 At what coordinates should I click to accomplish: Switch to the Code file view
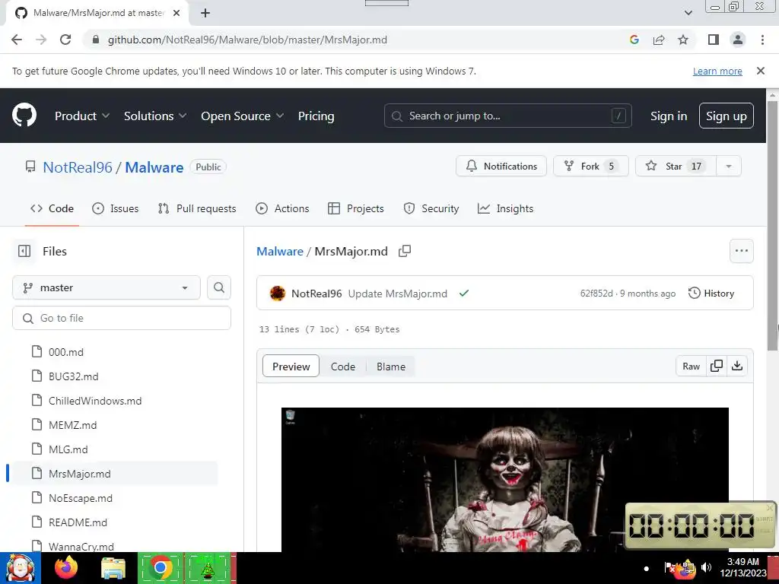343,367
